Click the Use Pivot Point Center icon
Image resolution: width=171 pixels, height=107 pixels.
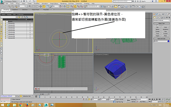61,7
